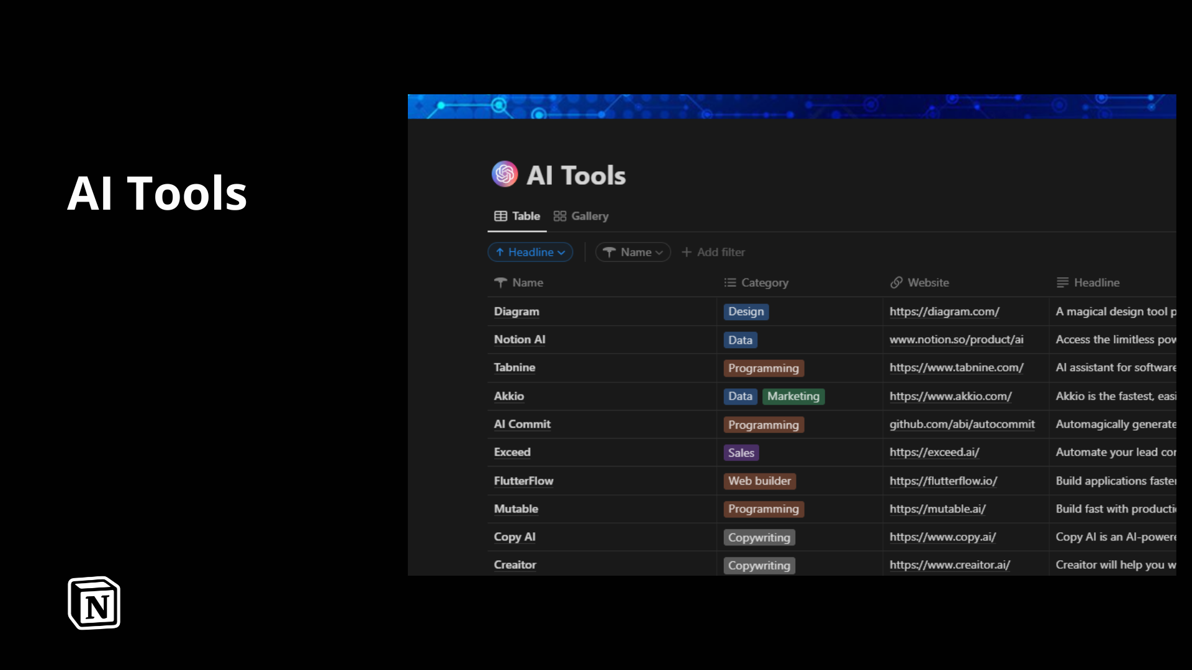Click the Notion logo
This screenshot has width=1192, height=670.
click(94, 603)
